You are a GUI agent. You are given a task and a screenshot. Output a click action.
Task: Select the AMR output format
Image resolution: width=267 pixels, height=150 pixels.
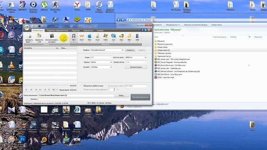(137, 38)
